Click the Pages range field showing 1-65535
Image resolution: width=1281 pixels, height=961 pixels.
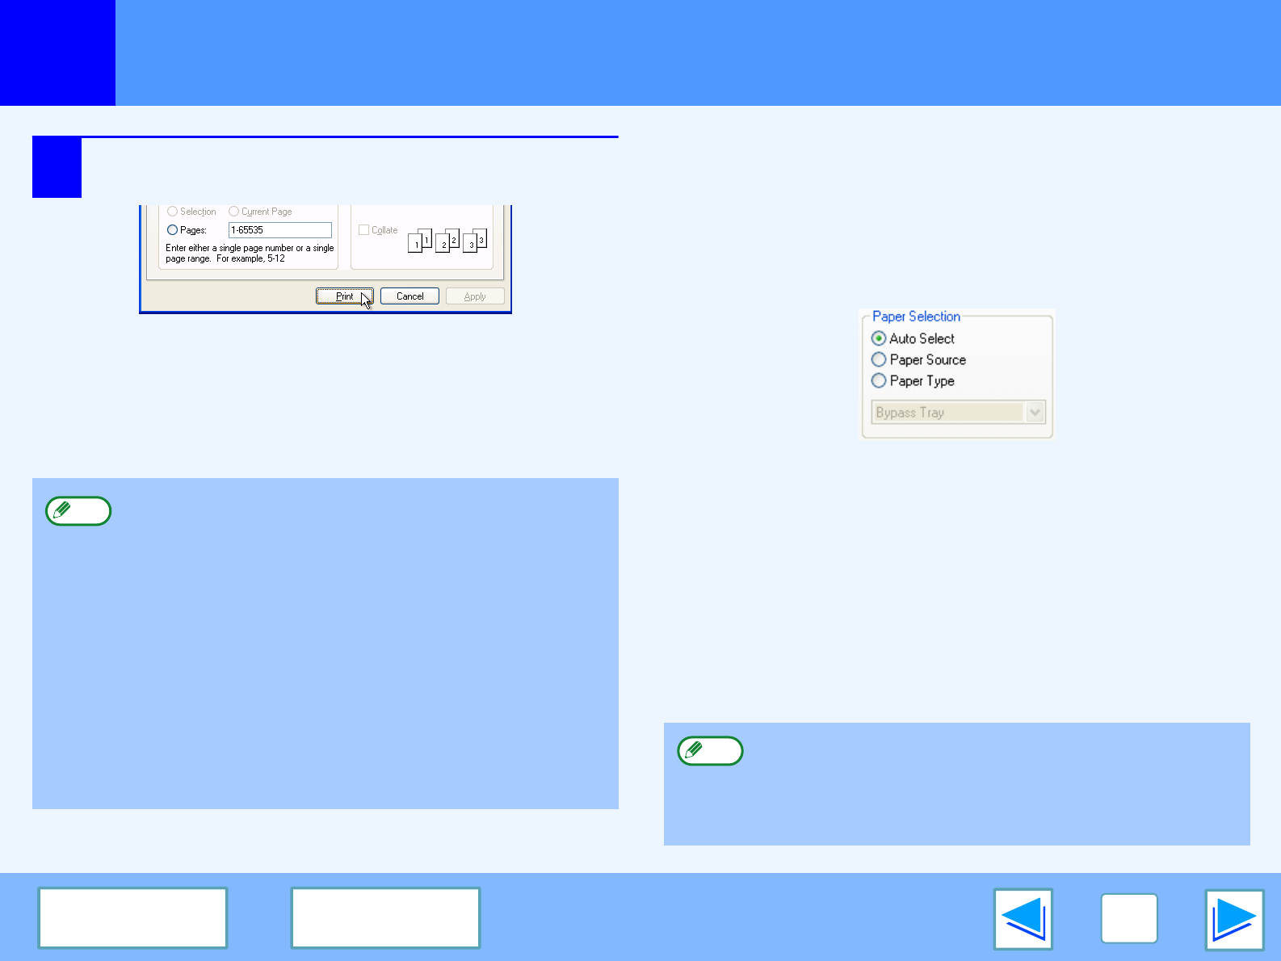click(279, 230)
